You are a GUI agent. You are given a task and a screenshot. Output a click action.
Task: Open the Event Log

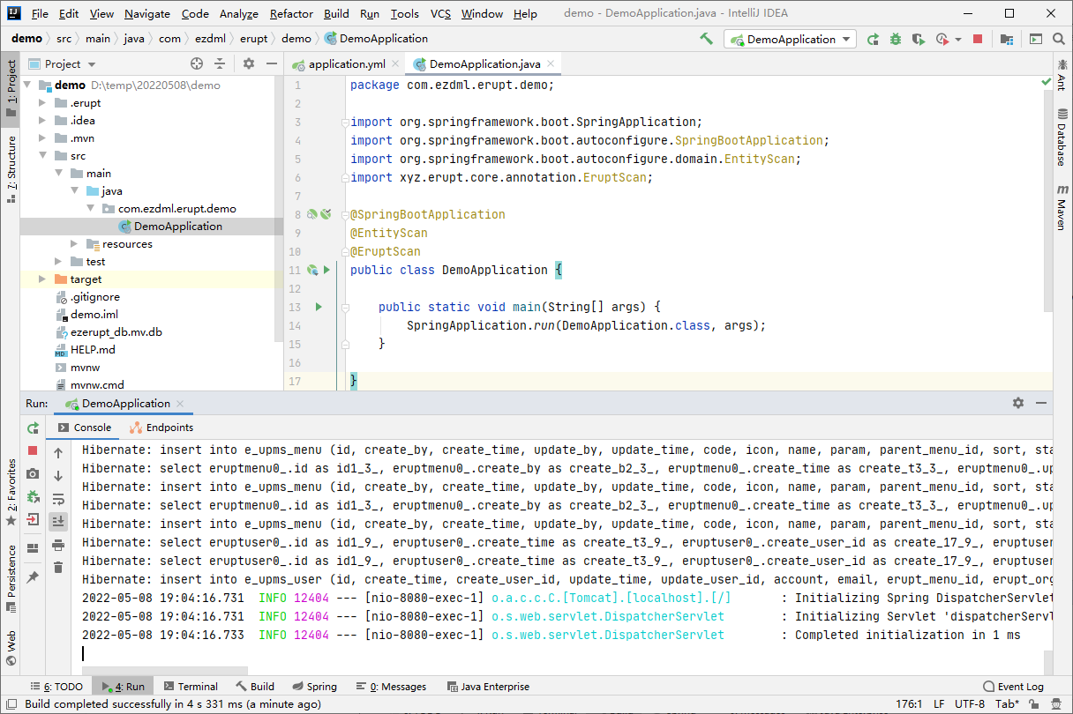[1013, 686]
